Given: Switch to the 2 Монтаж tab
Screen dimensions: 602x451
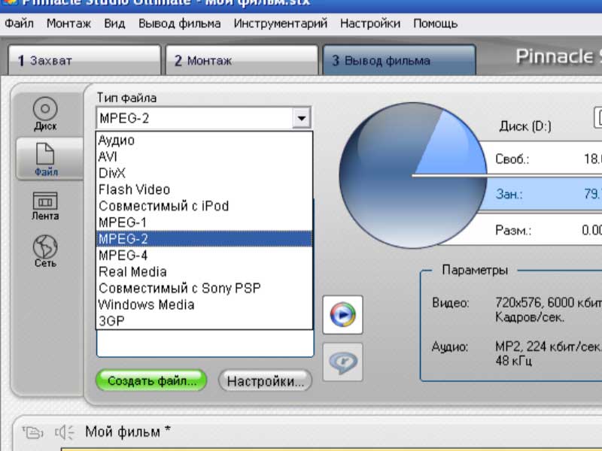Looking at the screenshot, I should [x=242, y=60].
